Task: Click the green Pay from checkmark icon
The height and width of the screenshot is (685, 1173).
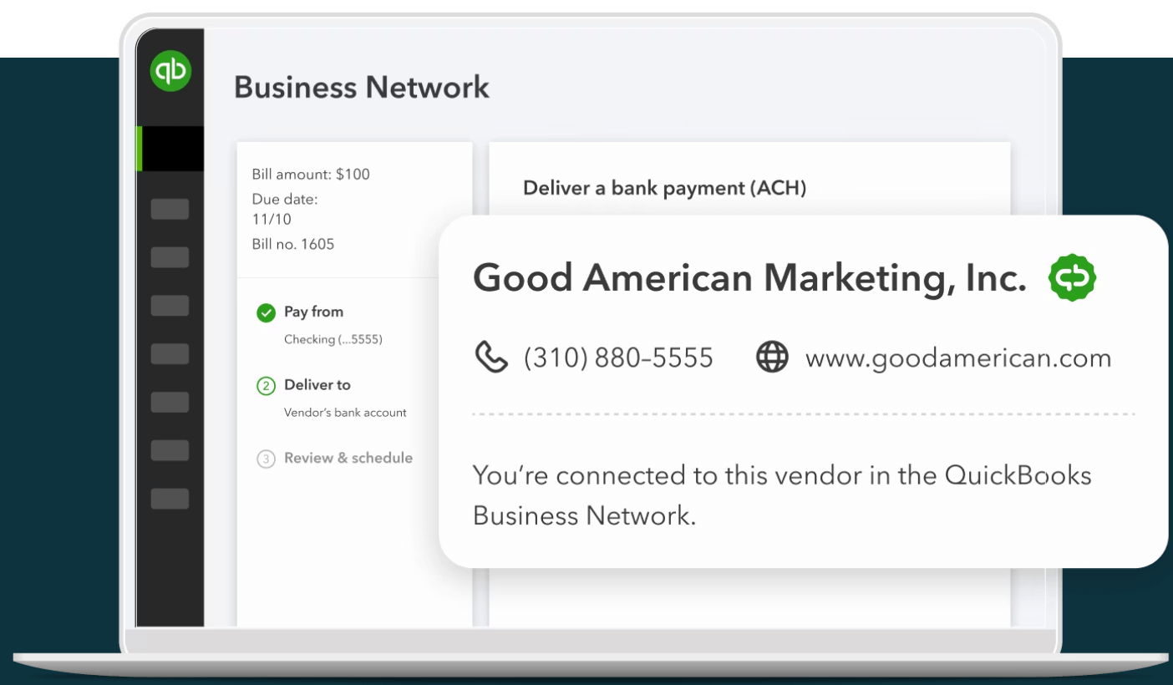Action: tap(266, 313)
